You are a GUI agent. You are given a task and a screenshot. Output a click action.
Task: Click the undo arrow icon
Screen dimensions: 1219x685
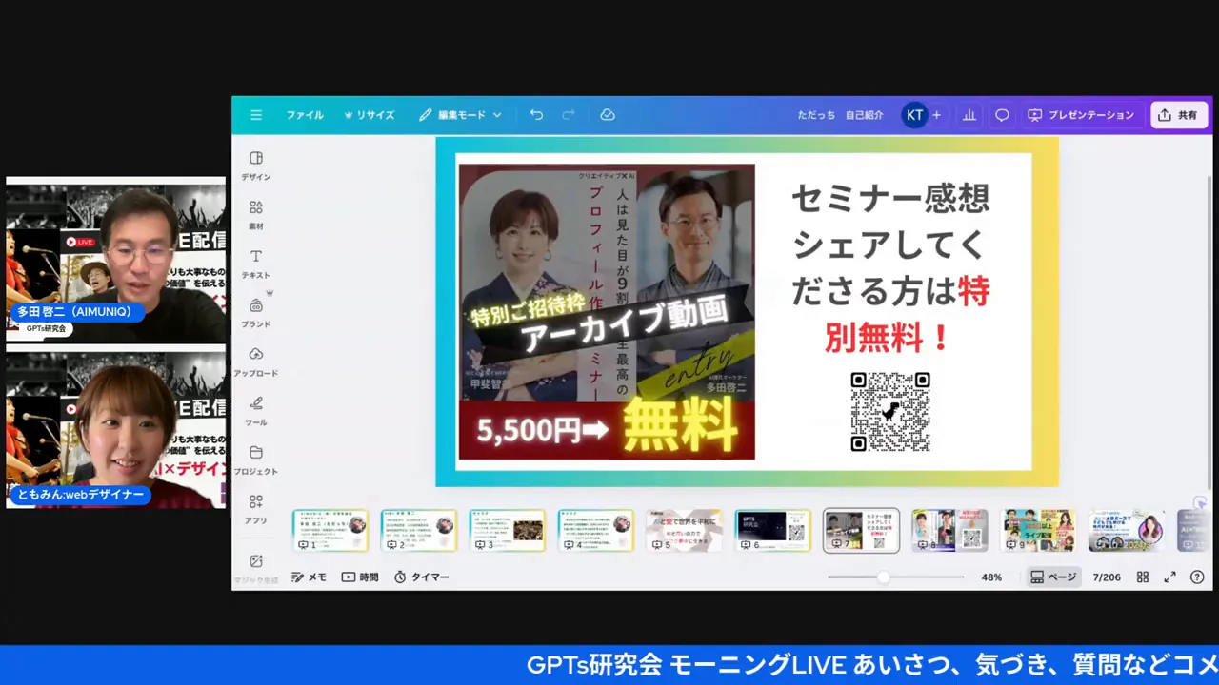coord(536,115)
